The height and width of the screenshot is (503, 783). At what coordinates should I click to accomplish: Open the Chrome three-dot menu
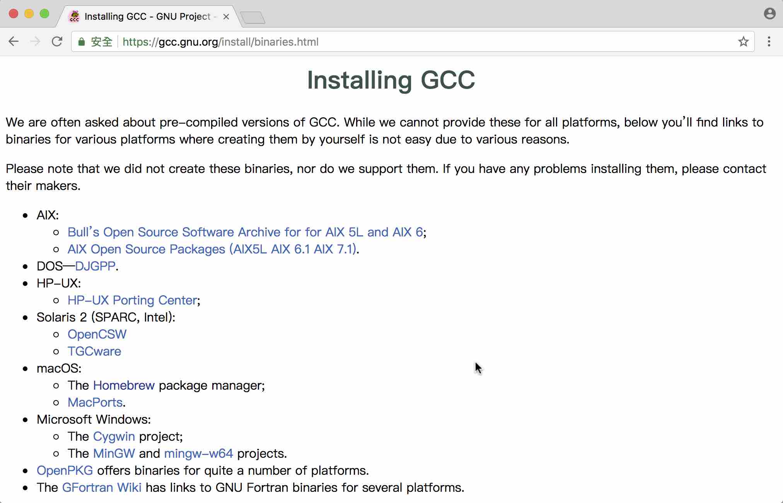[x=769, y=41]
